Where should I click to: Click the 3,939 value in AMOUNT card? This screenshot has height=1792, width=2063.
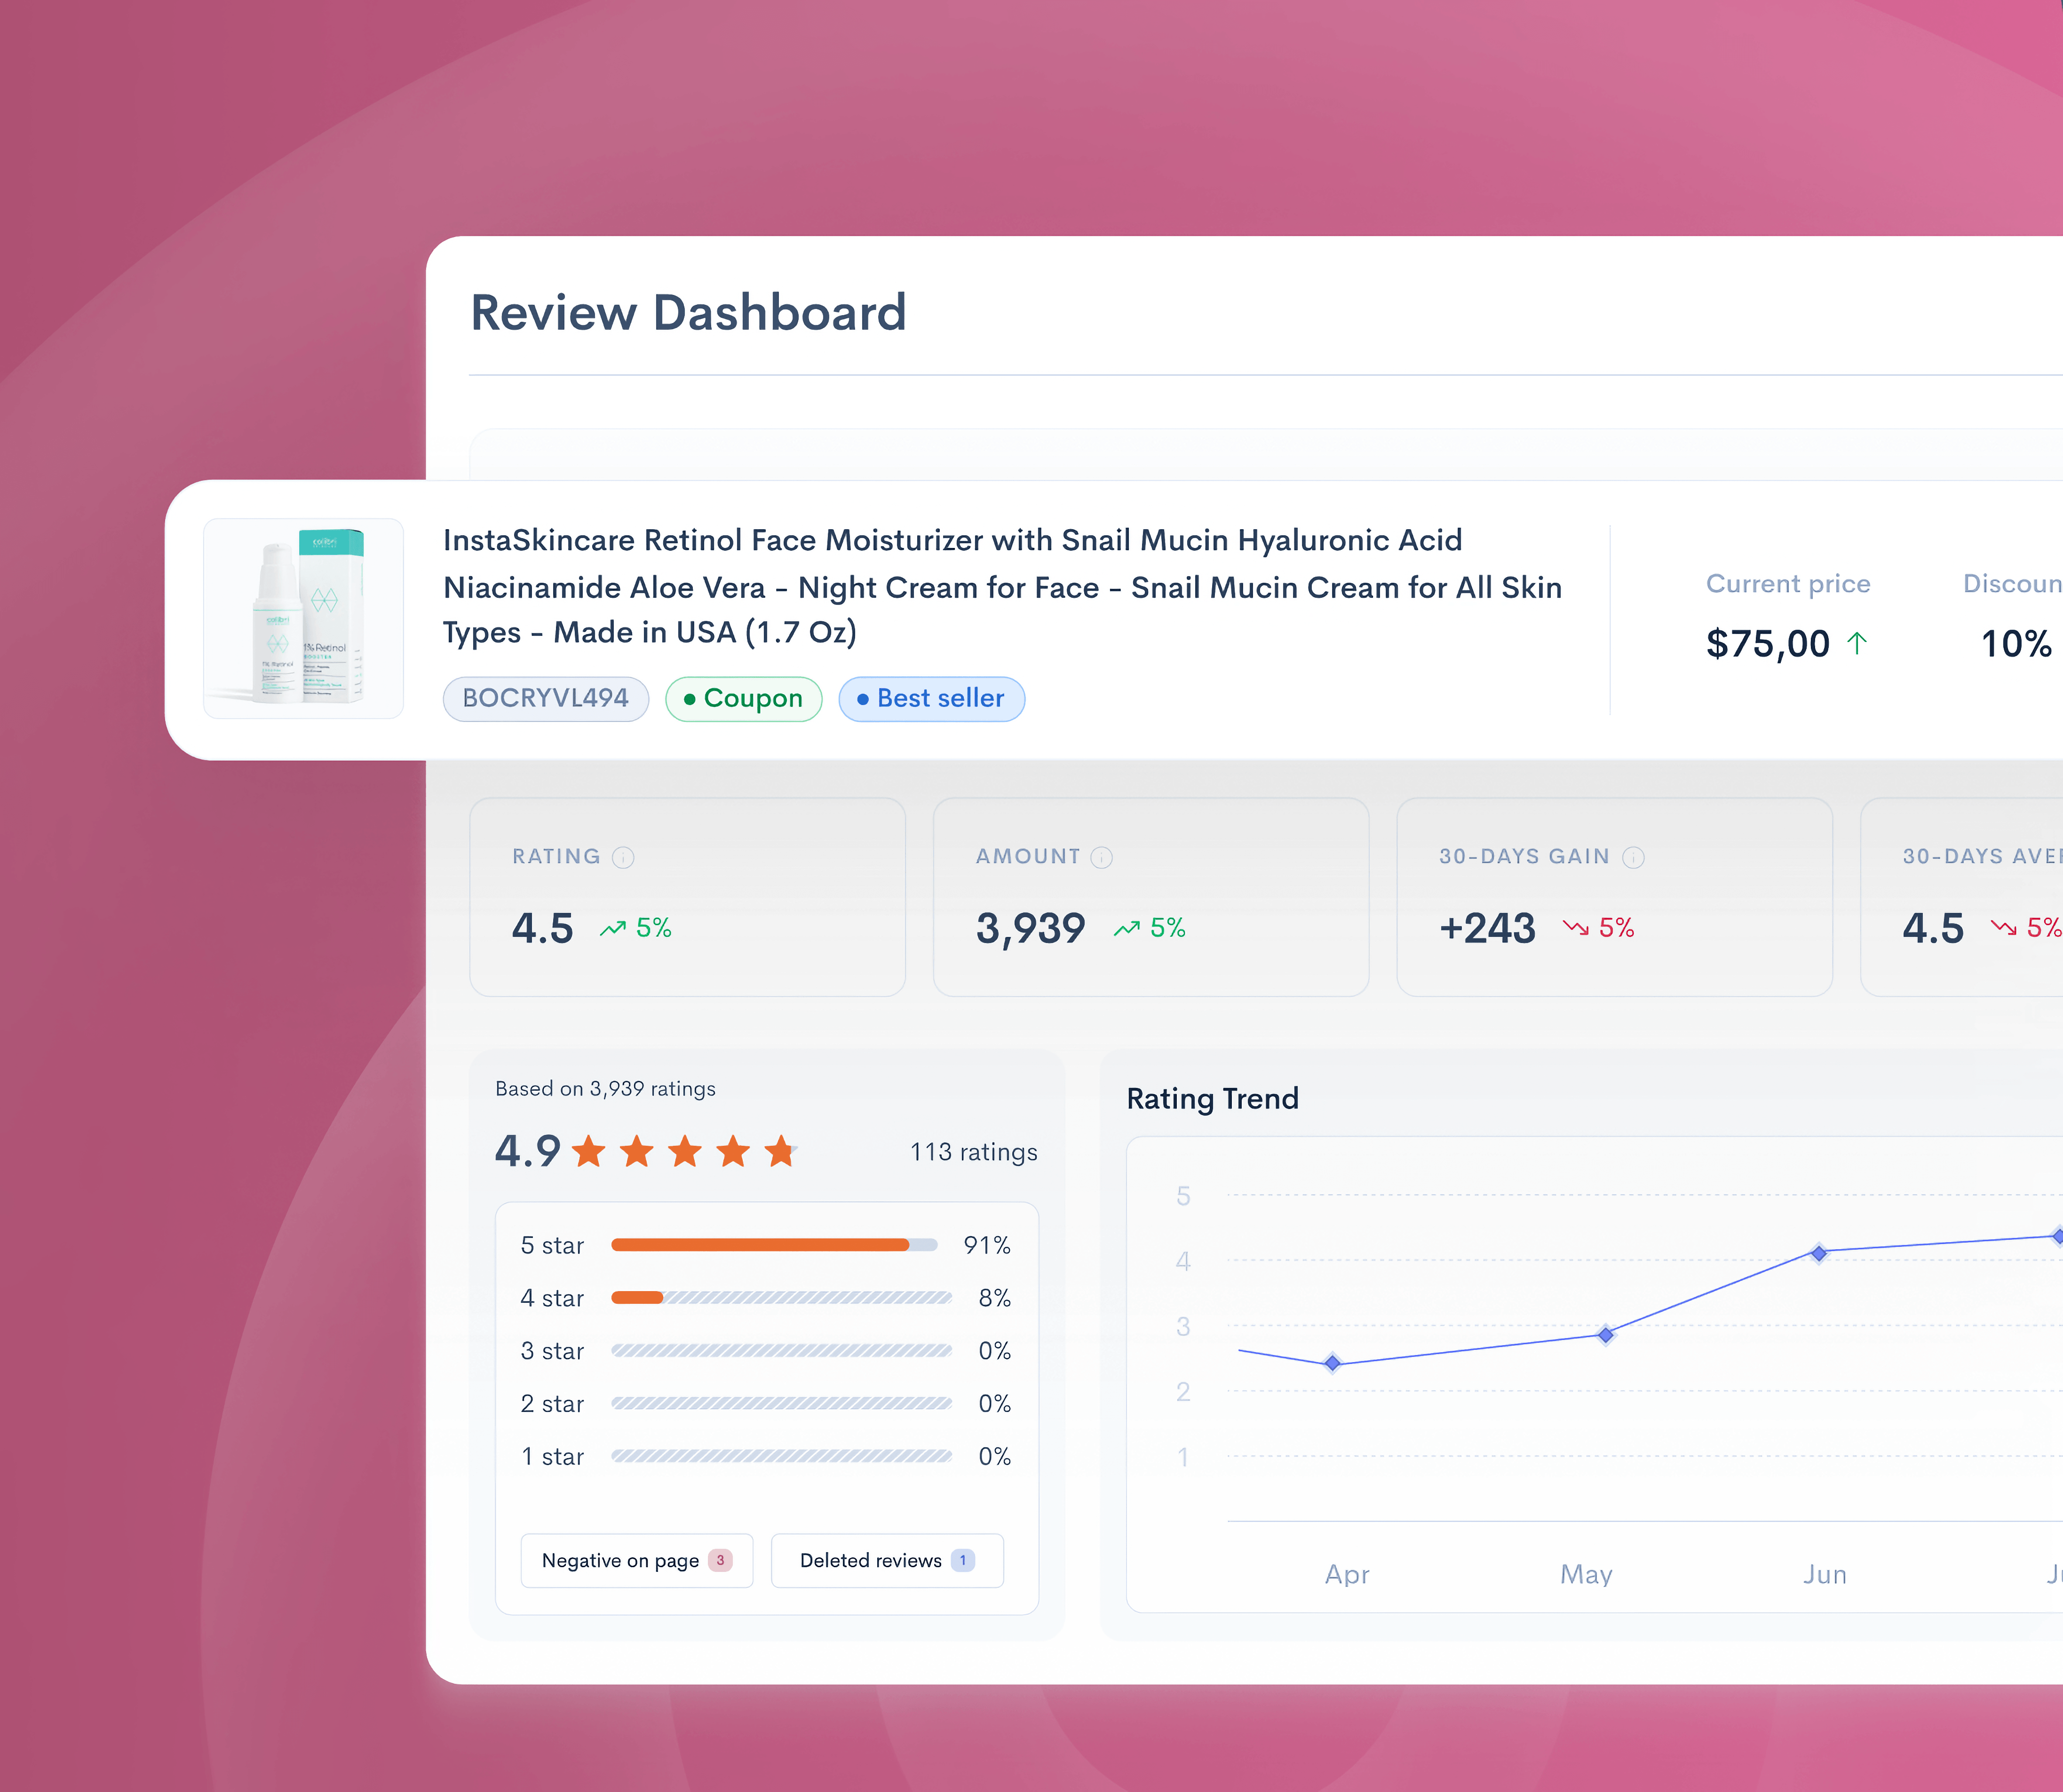[x=1031, y=929]
